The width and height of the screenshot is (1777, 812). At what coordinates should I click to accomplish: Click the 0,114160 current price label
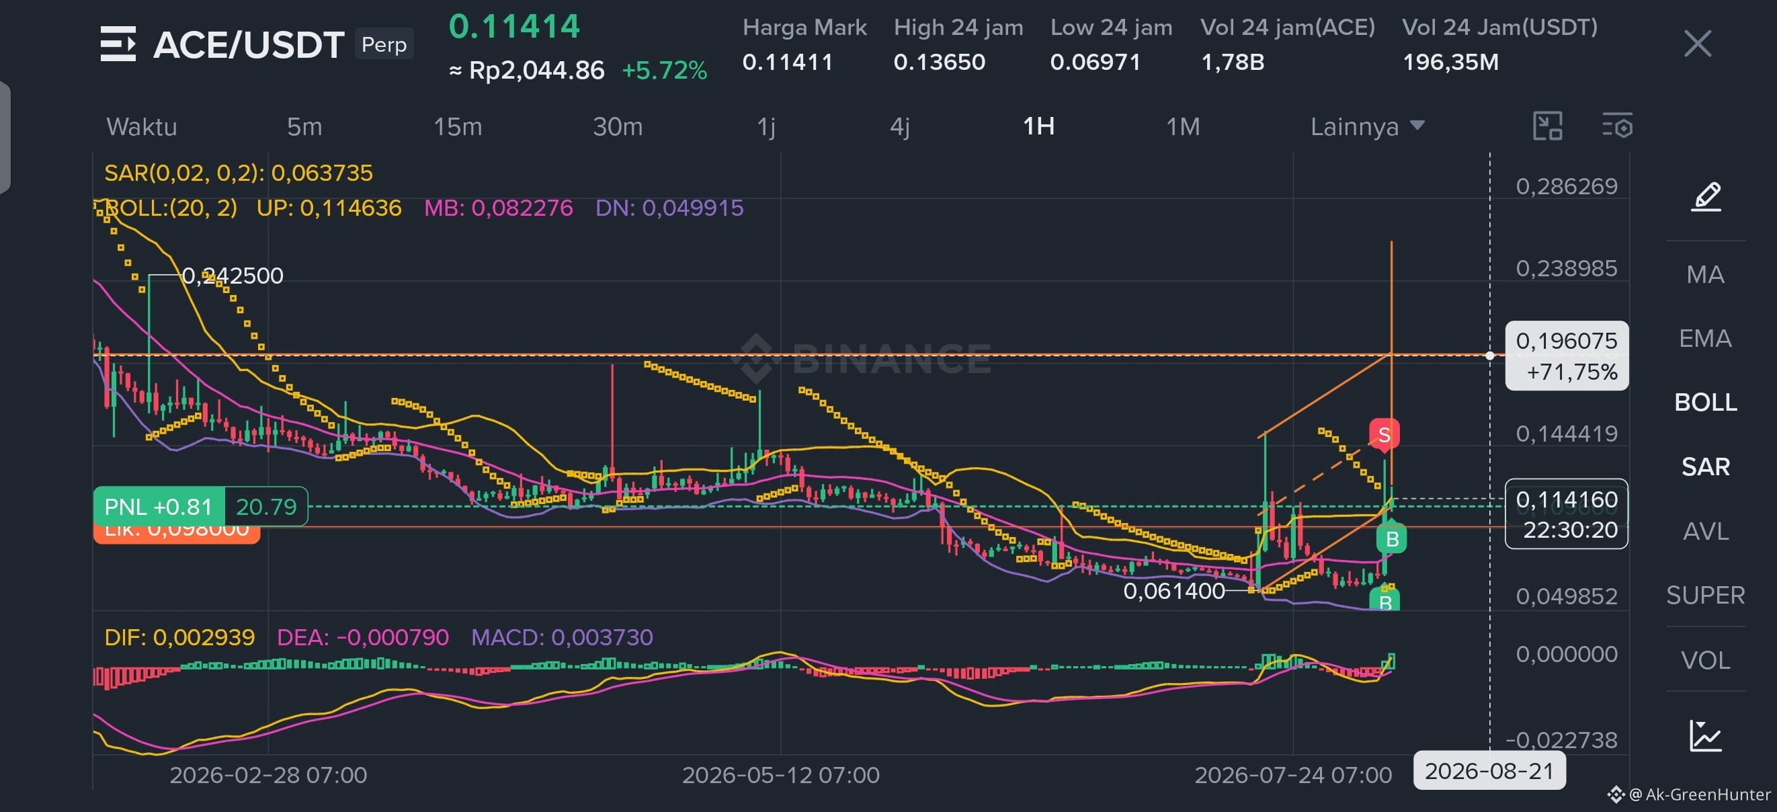click(x=1566, y=514)
